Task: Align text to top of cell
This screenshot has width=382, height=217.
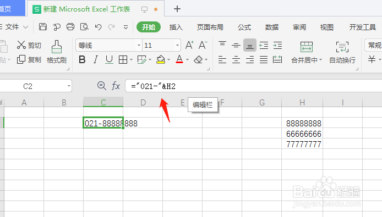Action: 222,45
